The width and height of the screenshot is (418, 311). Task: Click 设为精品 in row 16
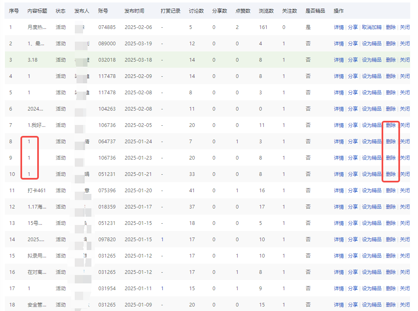[371, 272]
